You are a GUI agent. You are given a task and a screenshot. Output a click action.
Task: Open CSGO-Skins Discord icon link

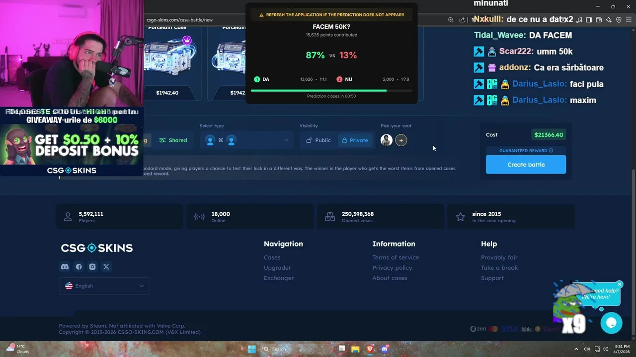(x=65, y=267)
